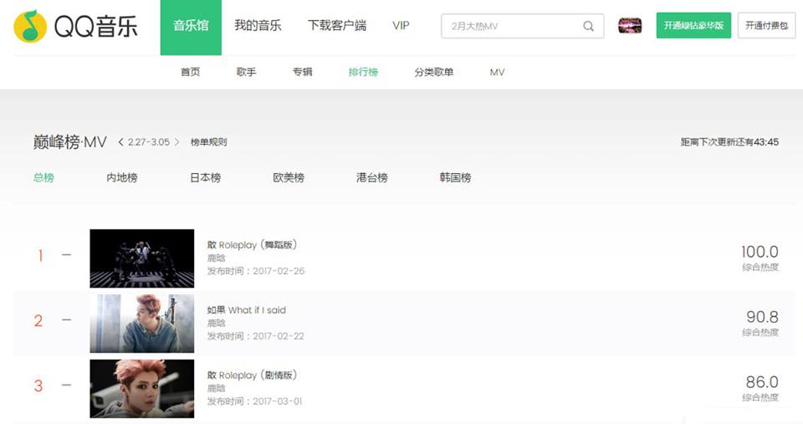The height and width of the screenshot is (424, 803).
Task: Open the 榜单规则 link
Action: pyautogui.click(x=208, y=142)
